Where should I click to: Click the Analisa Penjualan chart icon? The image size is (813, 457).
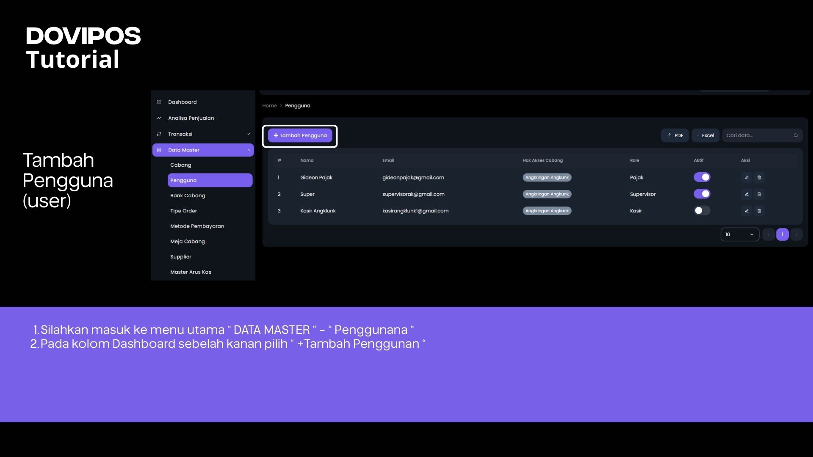point(159,118)
